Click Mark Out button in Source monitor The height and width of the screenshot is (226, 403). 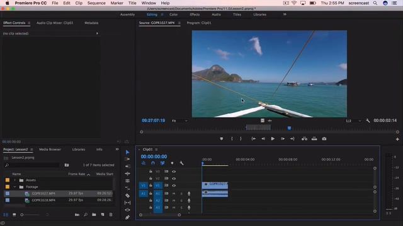[x=241, y=139]
